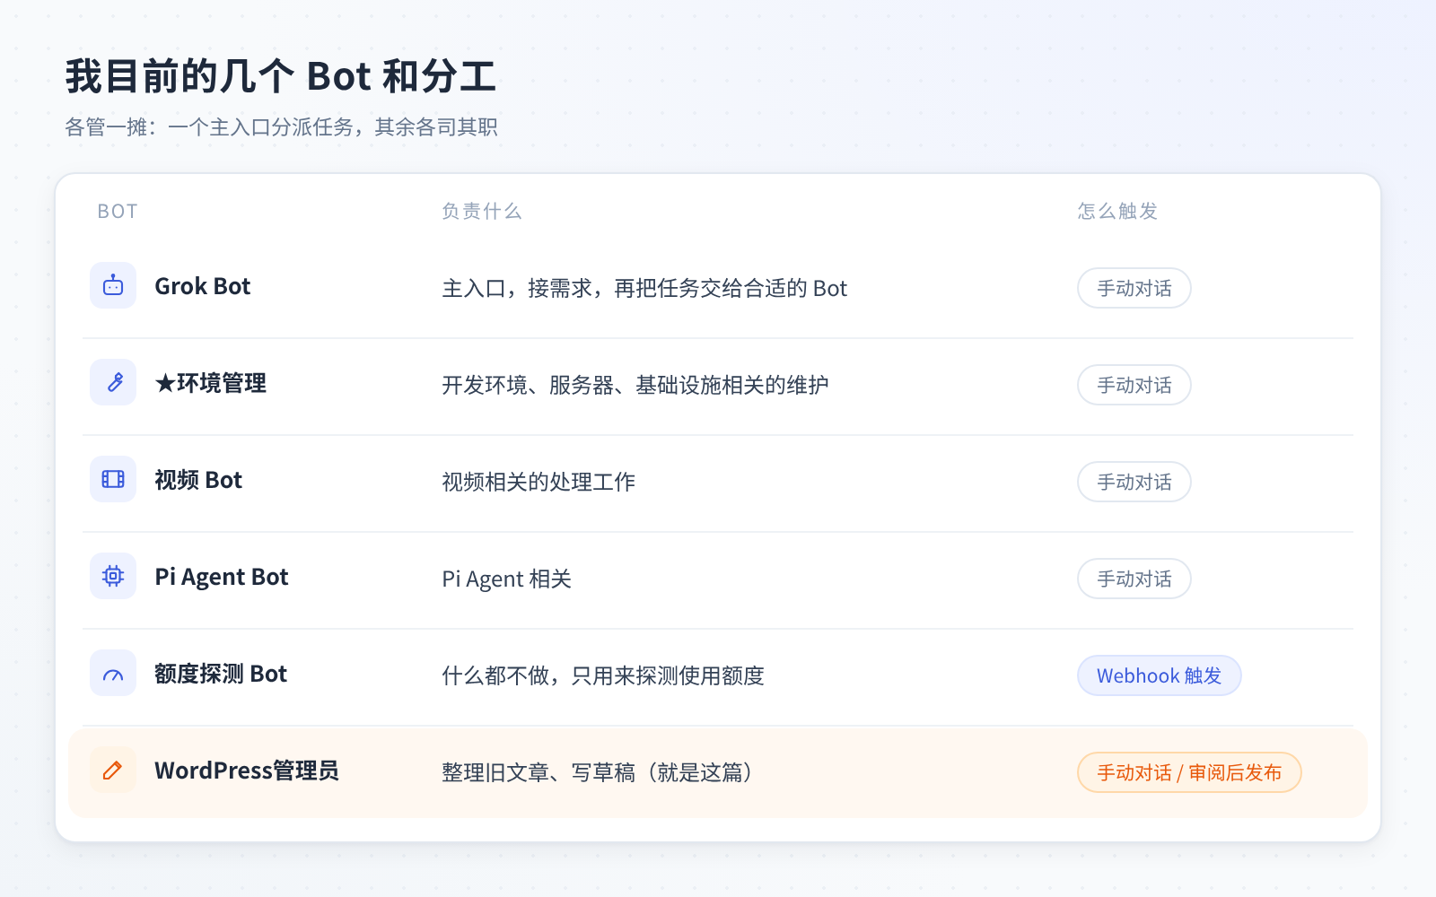1436x897 pixels.
Task: Click the description 开发环境、服务器、基础设施相关的维护
Action: 635,385
